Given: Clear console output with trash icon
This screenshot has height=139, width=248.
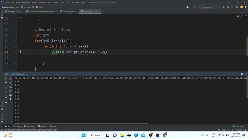Looking at the screenshot, I should (10, 100).
